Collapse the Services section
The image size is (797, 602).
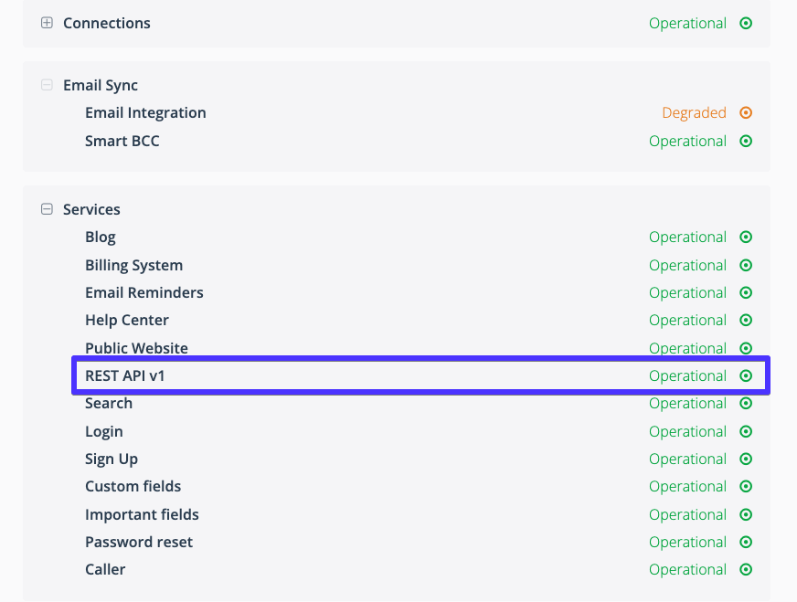[47, 209]
